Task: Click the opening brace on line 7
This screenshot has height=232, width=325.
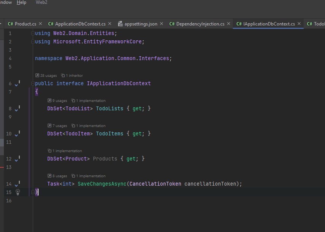Action: click(x=37, y=92)
